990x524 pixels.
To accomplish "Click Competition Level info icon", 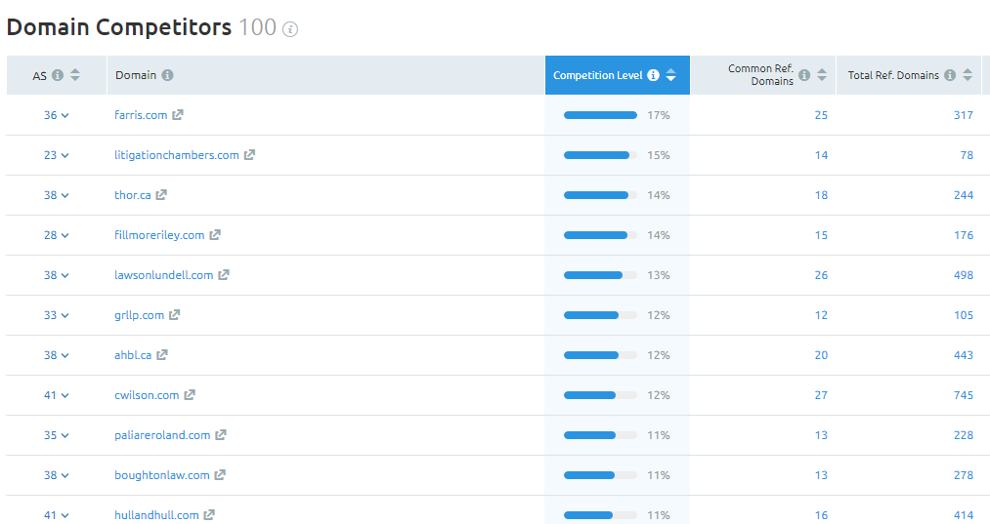I will 654,75.
